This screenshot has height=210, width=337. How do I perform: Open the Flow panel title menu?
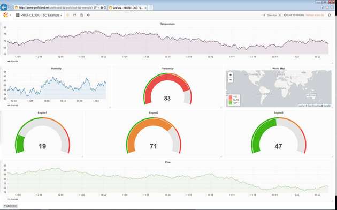pos(167,162)
